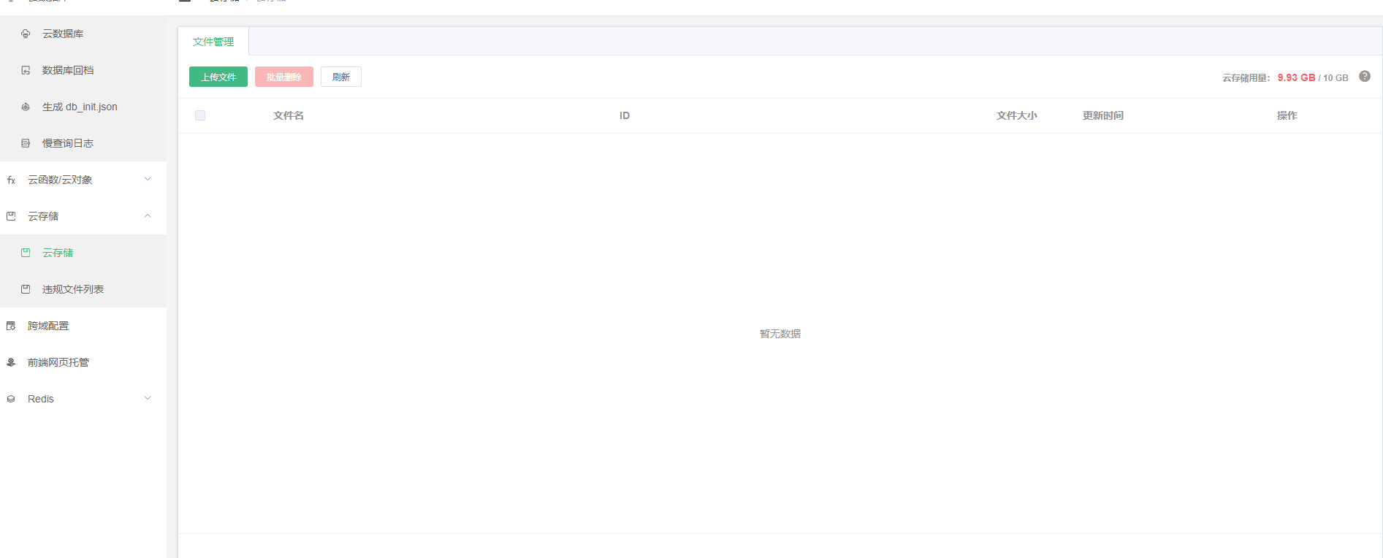Click the ID column header
This screenshot has height=558, width=1383.
pos(625,115)
